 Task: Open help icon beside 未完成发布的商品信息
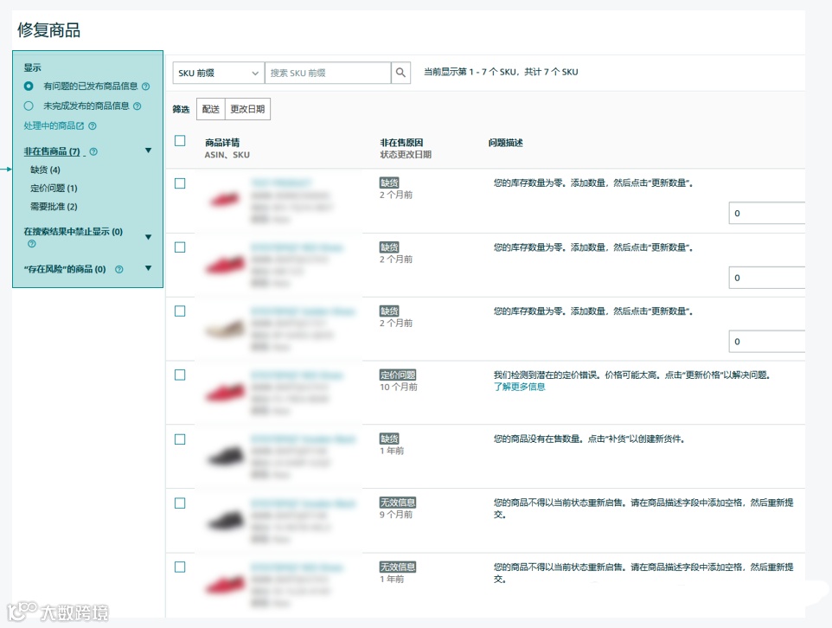[138, 106]
